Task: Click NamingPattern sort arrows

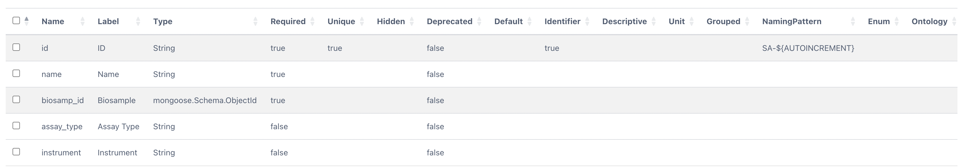Action: click(853, 22)
